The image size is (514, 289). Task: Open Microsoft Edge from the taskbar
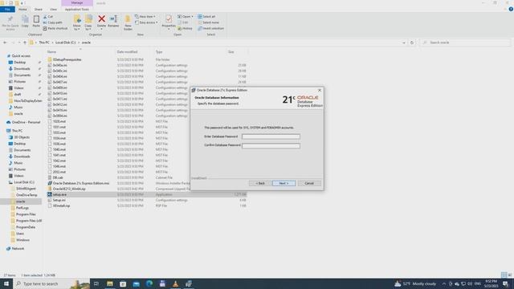pos(149,283)
